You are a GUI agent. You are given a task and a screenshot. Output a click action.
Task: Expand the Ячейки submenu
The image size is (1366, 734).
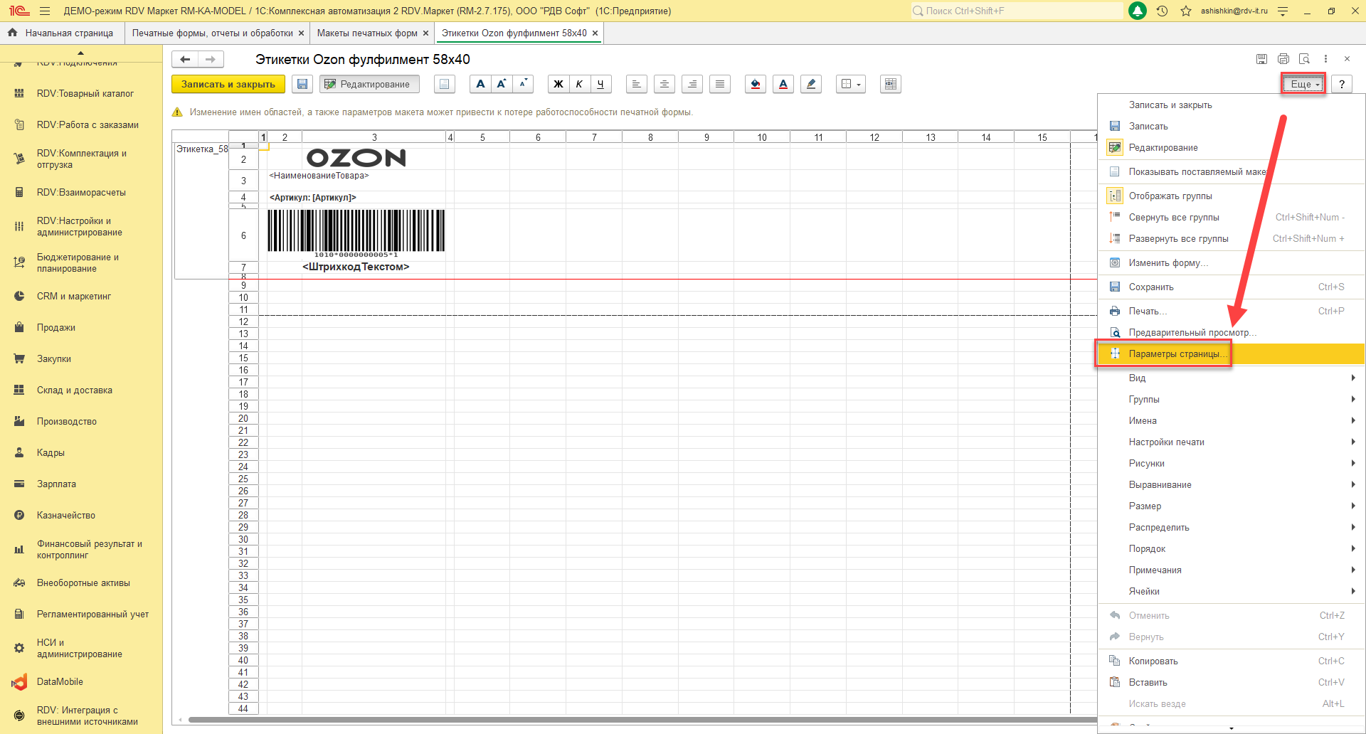(1231, 591)
